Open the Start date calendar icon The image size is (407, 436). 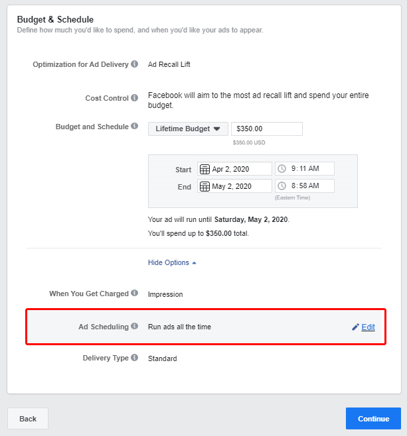click(204, 169)
